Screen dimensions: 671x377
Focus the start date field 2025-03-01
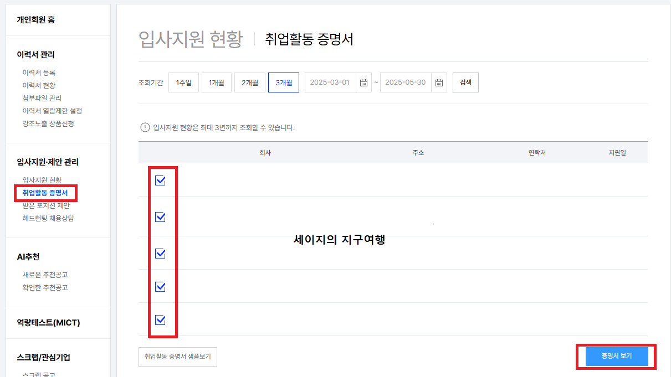point(330,82)
